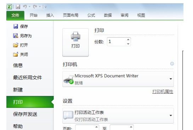Open Customize Quick Access Toolbar dropdown
This screenshot has height=130, width=193.
[46, 7]
